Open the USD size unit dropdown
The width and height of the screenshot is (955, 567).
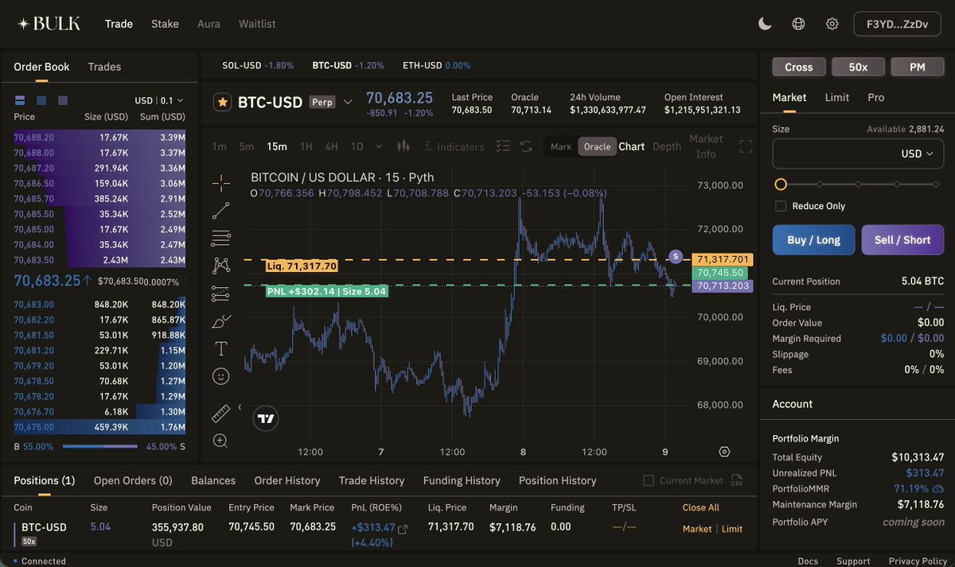tap(917, 153)
